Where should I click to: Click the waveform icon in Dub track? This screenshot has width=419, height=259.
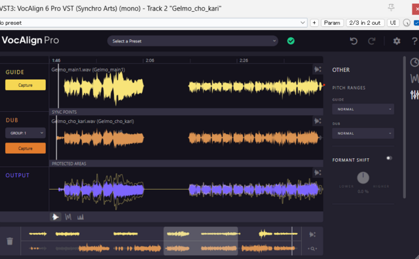click(x=318, y=121)
